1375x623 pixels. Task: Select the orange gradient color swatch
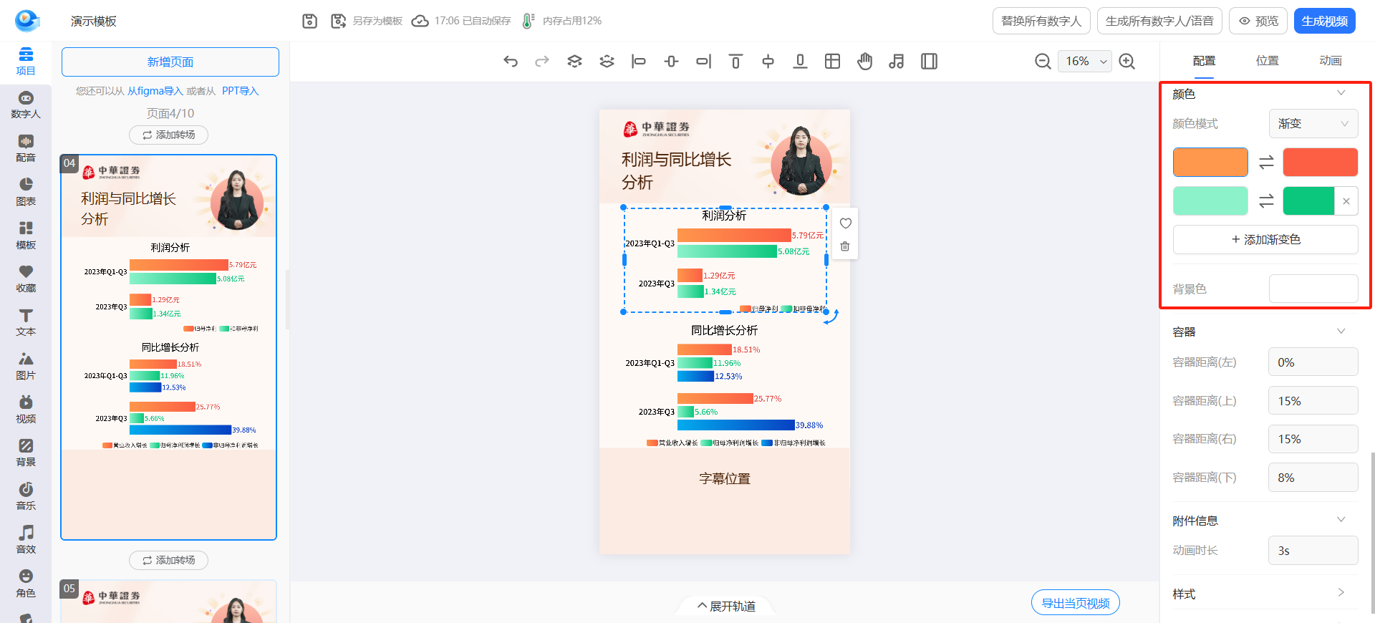click(x=1210, y=163)
